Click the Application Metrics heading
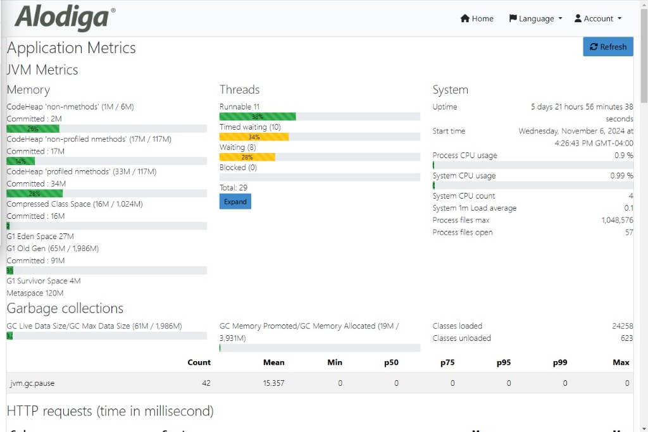 [x=71, y=47]
